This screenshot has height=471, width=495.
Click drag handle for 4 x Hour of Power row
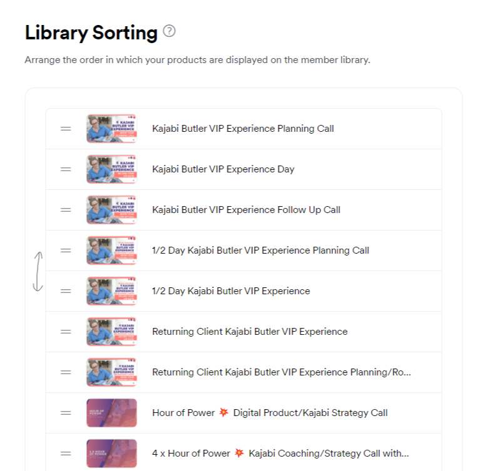pos(66,454)
